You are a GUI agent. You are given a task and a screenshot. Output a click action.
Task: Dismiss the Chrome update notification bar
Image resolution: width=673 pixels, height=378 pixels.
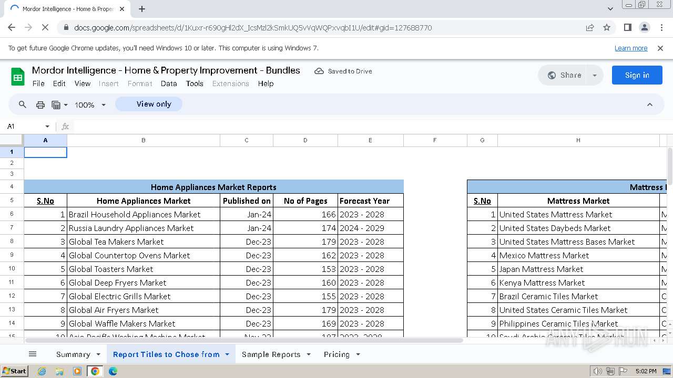[x=660, y=48]
